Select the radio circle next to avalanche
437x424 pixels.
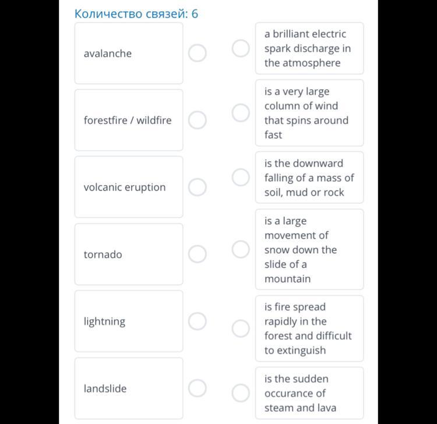[x=197, y=53]
